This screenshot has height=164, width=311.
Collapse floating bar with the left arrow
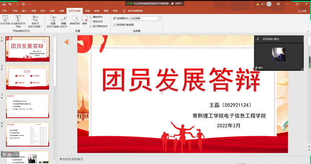click(16, 155)
